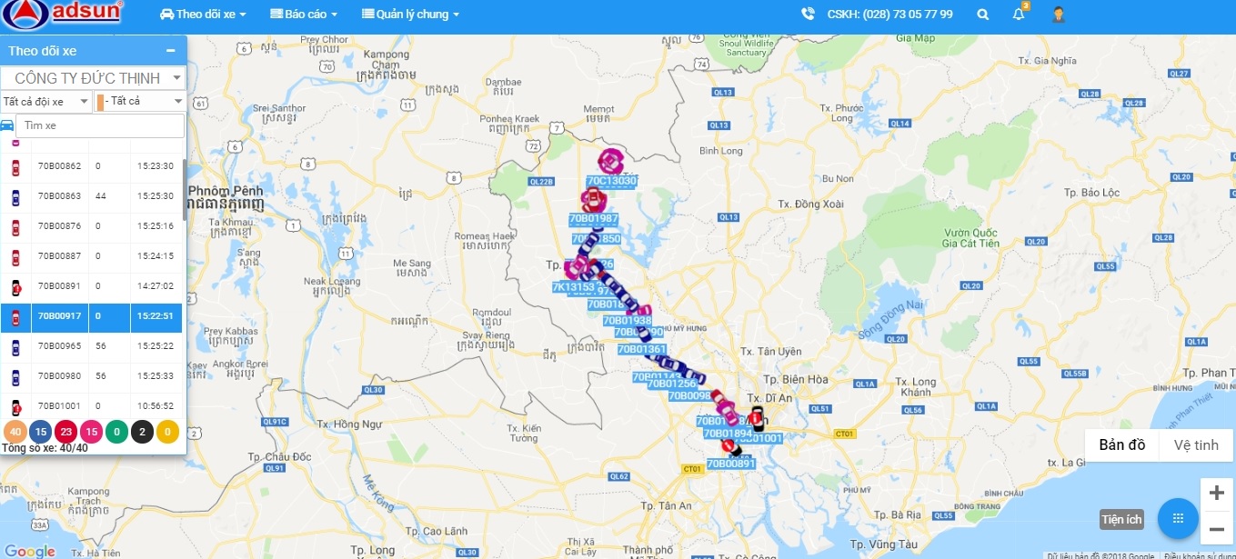Image resolution: width=1236 pixels, height=559 pixels.
Task: Switch map to Vệ tinh view
Action: coord(1196,444)
